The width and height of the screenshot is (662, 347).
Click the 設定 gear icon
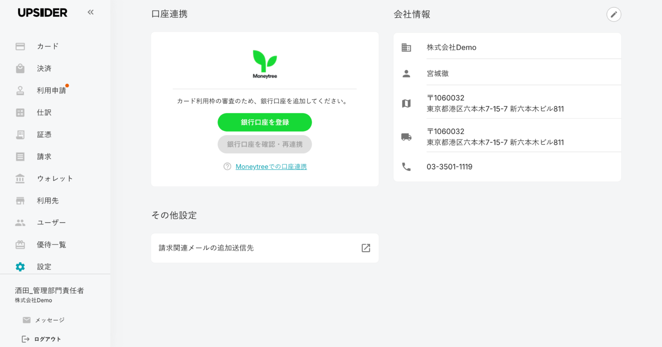[x=20, y=267]
